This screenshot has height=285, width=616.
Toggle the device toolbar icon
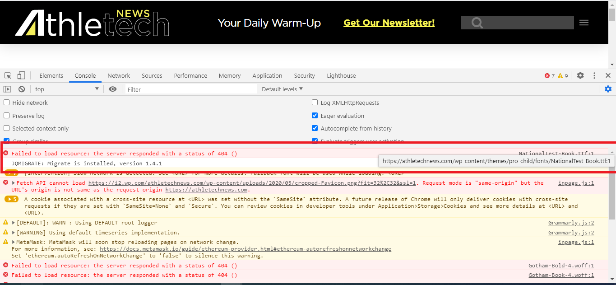coord(21,75)
